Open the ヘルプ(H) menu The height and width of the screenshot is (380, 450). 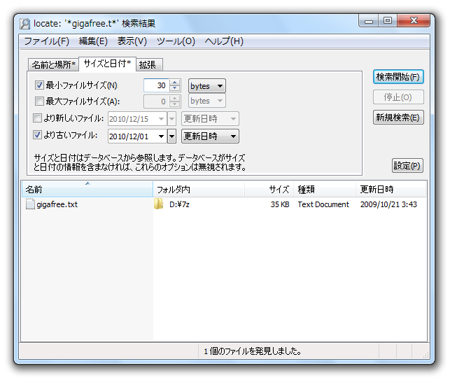pos(224,41)
